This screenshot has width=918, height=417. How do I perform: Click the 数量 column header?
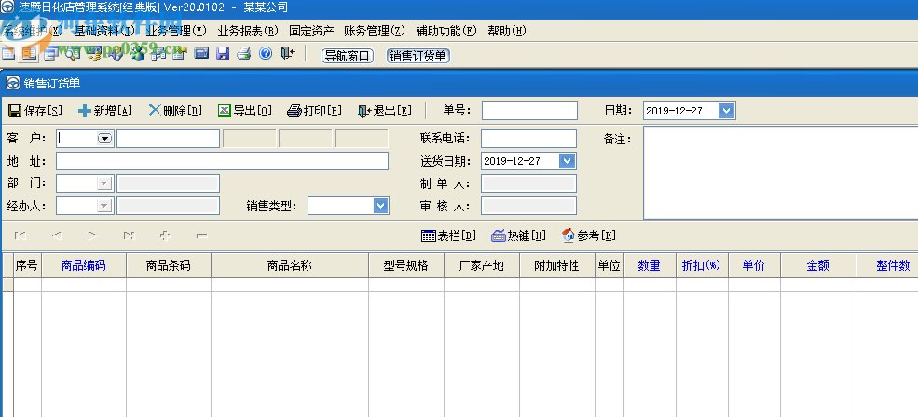(x=650, y=265)
